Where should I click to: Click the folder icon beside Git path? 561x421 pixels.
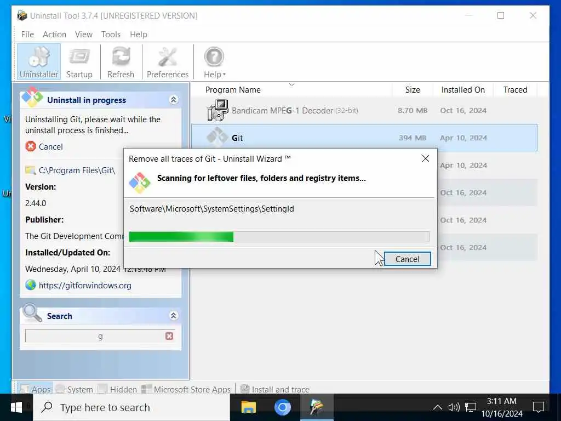click(x=31, y=170)
